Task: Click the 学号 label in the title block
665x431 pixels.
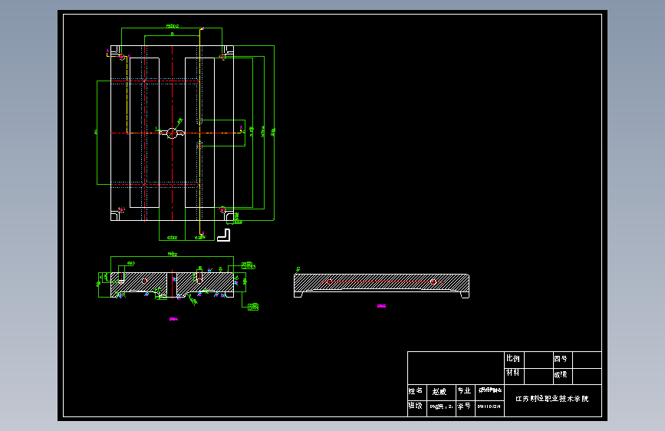Action: pos(464,406)
